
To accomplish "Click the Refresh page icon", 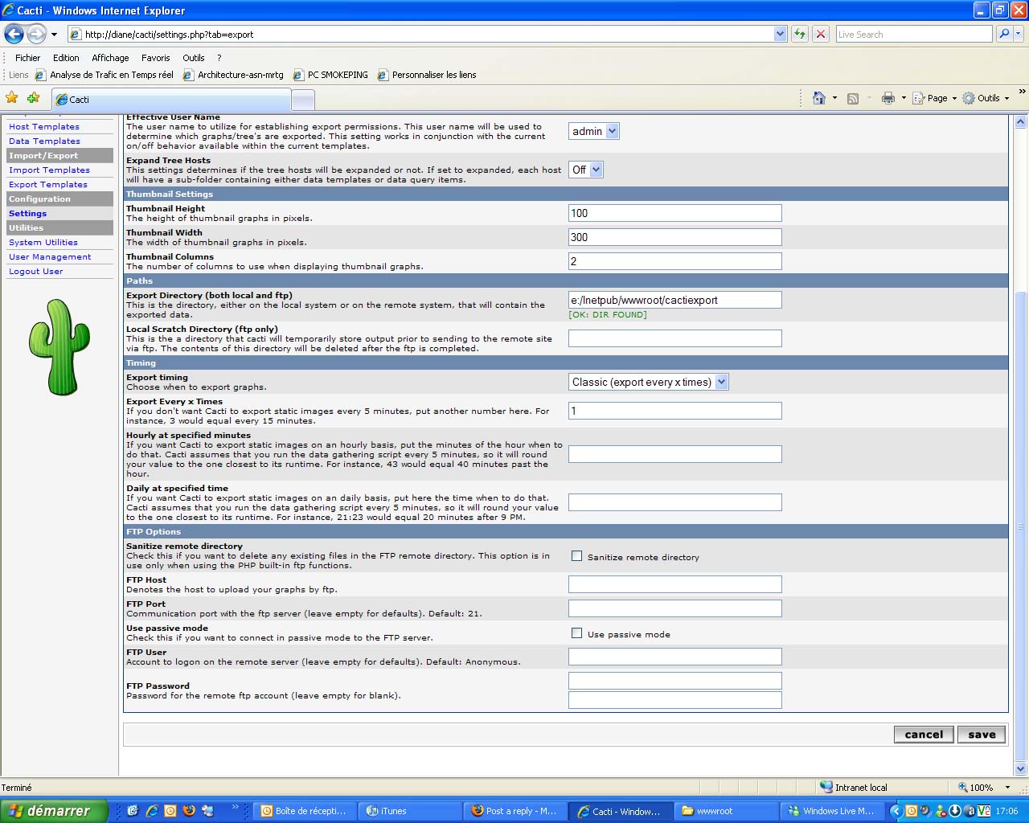I will pos(799,34).
